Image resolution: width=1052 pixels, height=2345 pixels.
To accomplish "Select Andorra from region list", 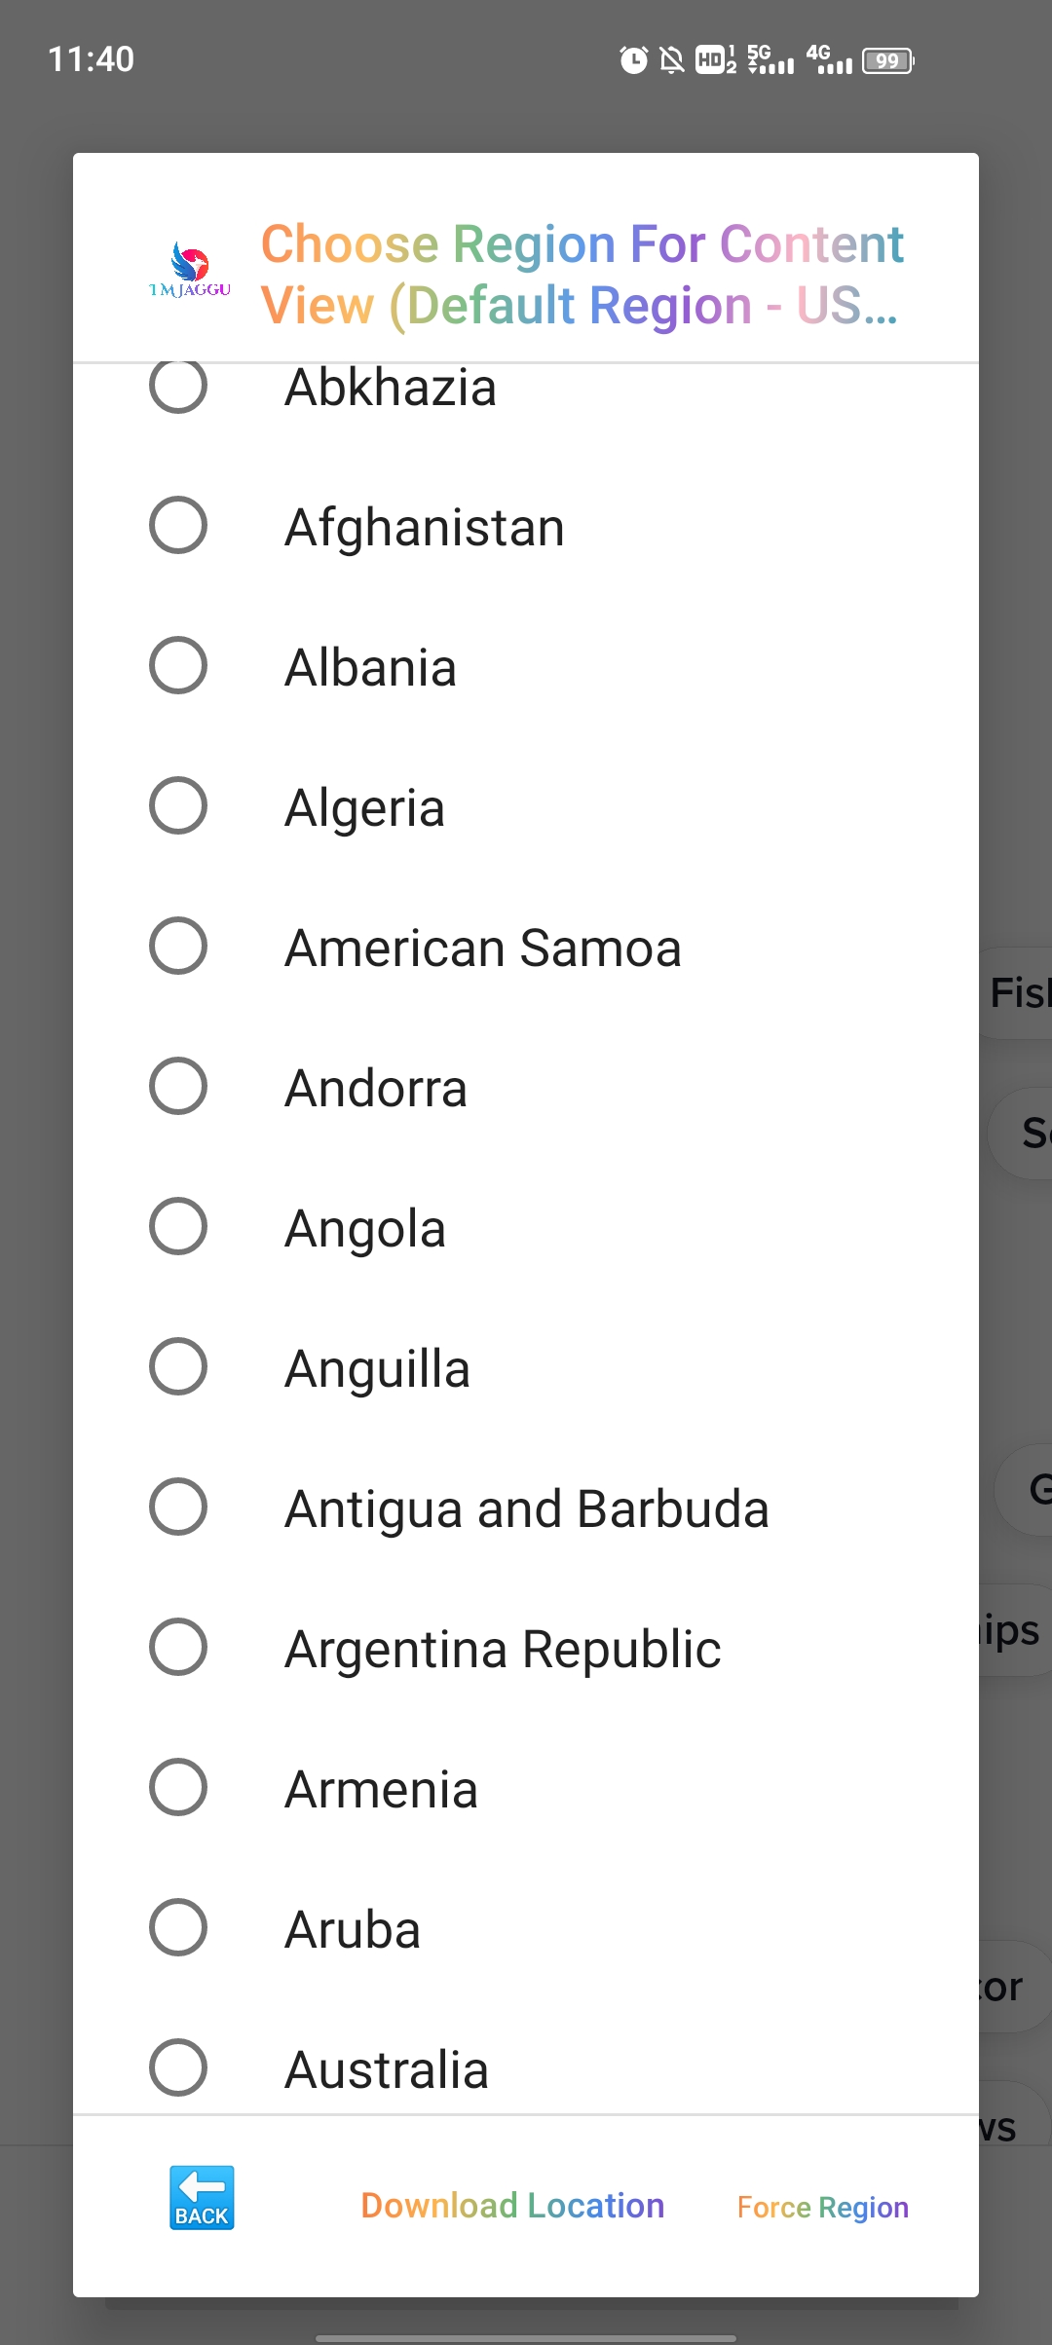I will 178,1087.
